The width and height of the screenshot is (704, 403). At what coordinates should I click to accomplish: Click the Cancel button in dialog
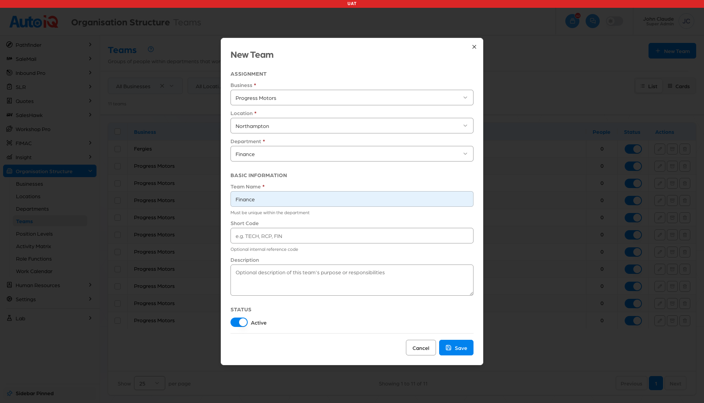tap(421, 348)
